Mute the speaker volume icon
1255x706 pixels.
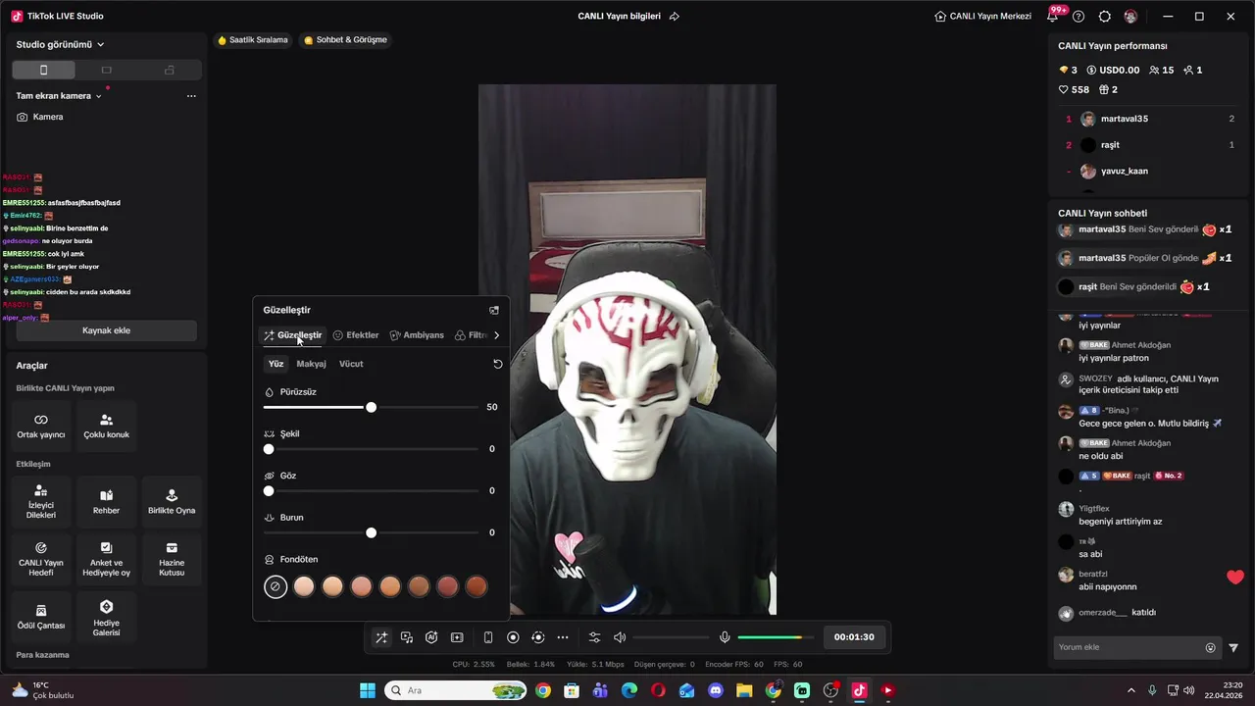(620, 637)
